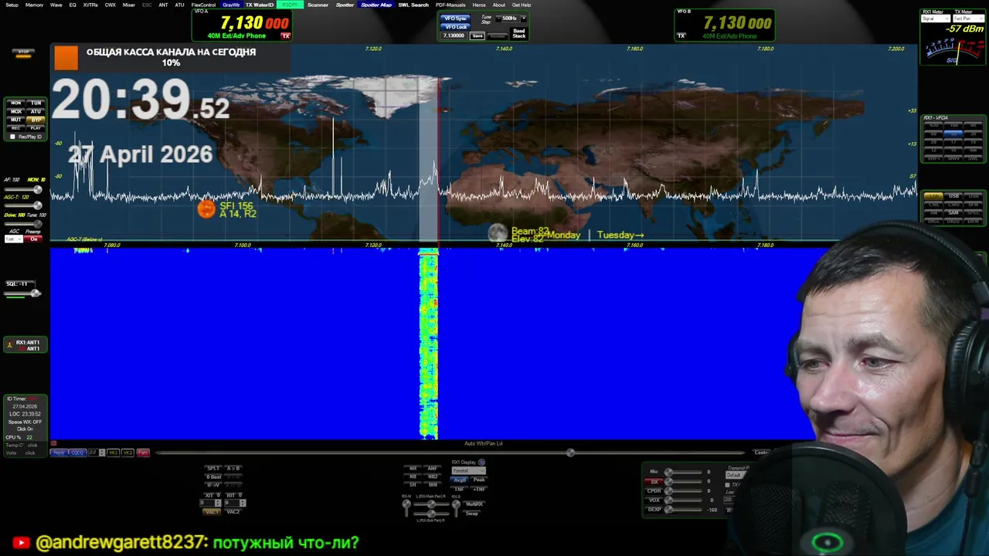Click the VFO A frequency readout
989x556 pixels.
255,24
